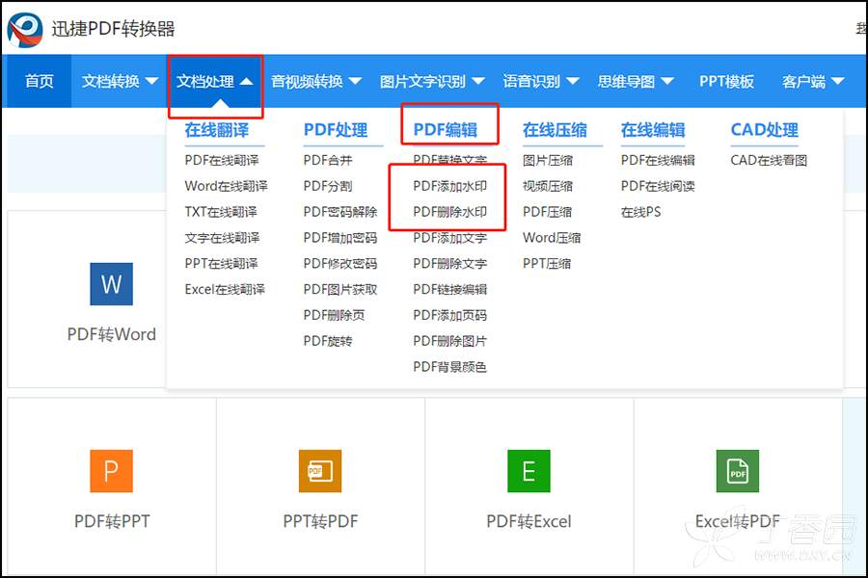
Task: Click the 在线编辑 column heading
Action: click(x=653, y=130)
